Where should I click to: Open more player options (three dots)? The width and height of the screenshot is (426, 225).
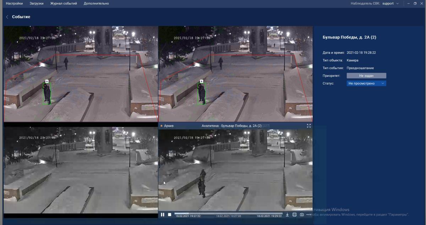(x=309, y=214)
